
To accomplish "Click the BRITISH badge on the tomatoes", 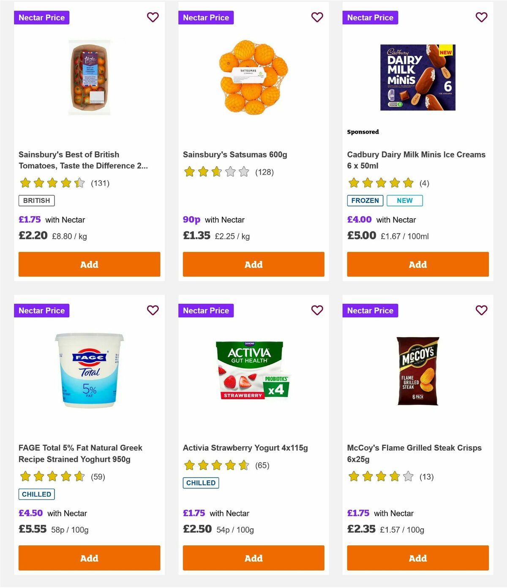I will pyautogui.click(x=36, y=201).
